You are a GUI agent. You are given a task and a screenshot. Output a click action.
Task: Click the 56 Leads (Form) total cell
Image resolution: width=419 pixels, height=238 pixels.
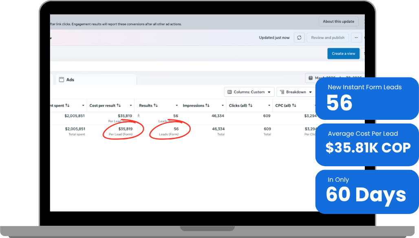tap(169, 131)
